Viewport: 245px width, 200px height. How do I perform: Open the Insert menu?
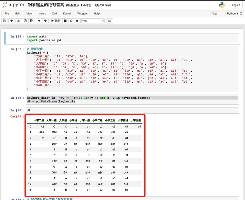click(42, 14)
